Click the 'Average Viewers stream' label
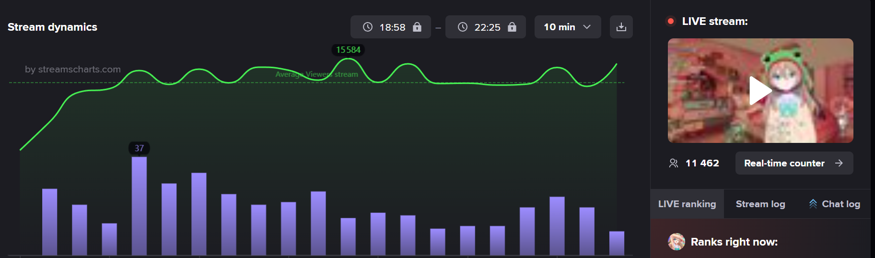875x258 pixels. [x=316, y=74]
